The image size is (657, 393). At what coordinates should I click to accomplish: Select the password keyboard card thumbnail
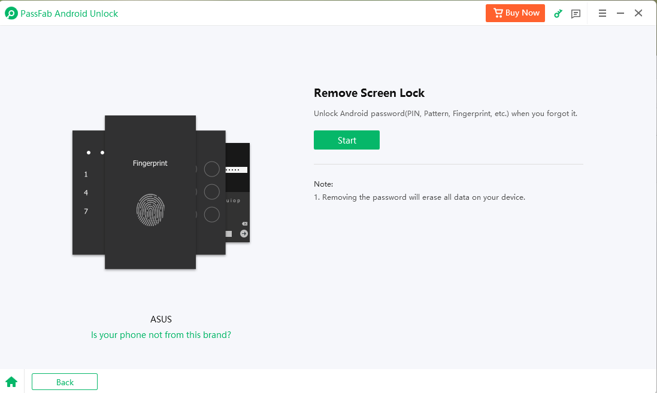(x=238, y=193)
